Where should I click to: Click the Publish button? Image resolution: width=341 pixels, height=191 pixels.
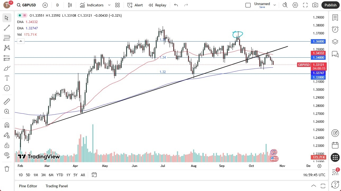click(330, 5)
